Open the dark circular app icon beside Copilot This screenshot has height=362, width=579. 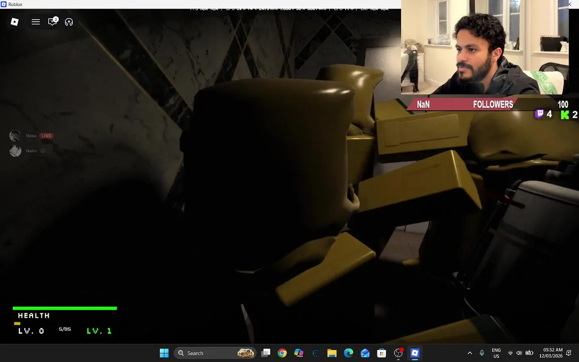pos(315,353)
